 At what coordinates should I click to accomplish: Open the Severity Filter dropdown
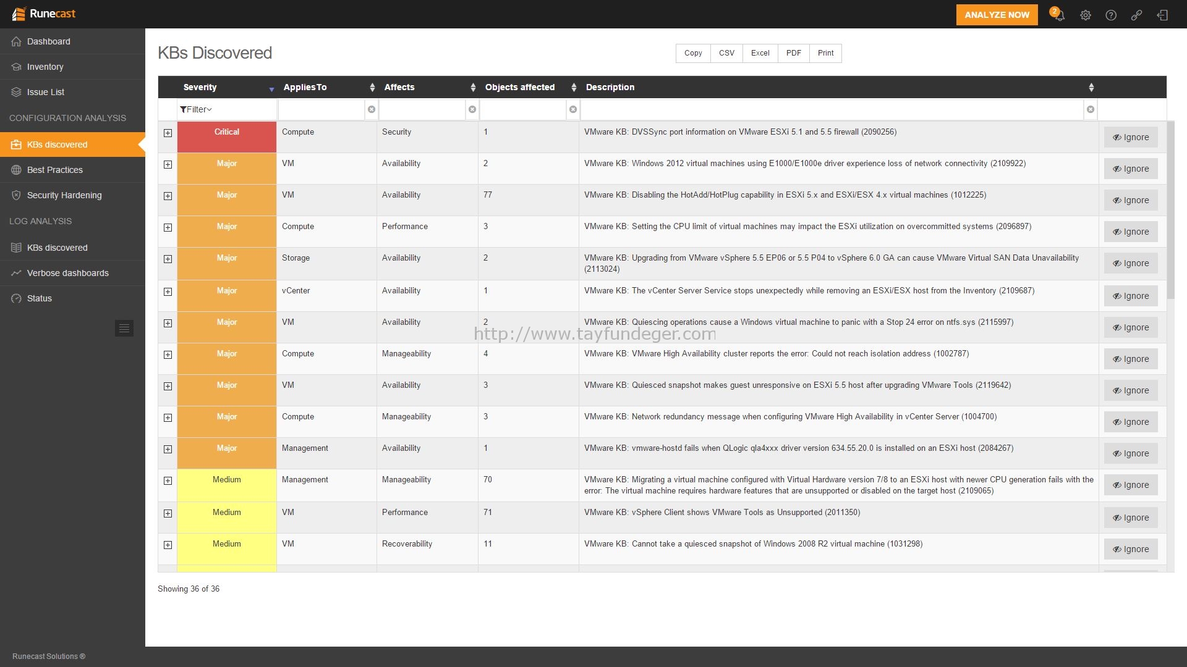196,109
